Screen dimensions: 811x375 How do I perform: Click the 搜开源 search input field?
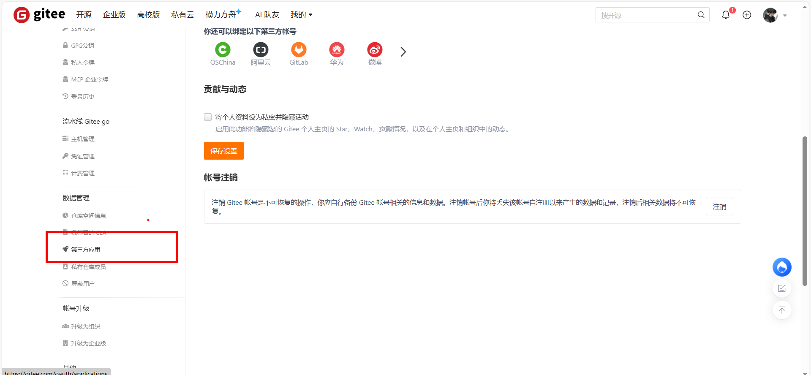646,15
